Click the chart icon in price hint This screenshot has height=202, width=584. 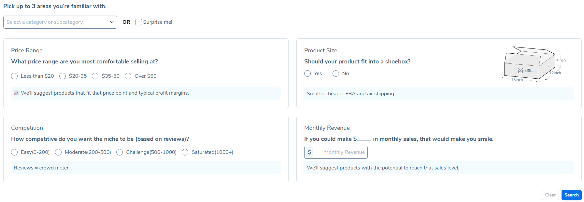[16, 93]
